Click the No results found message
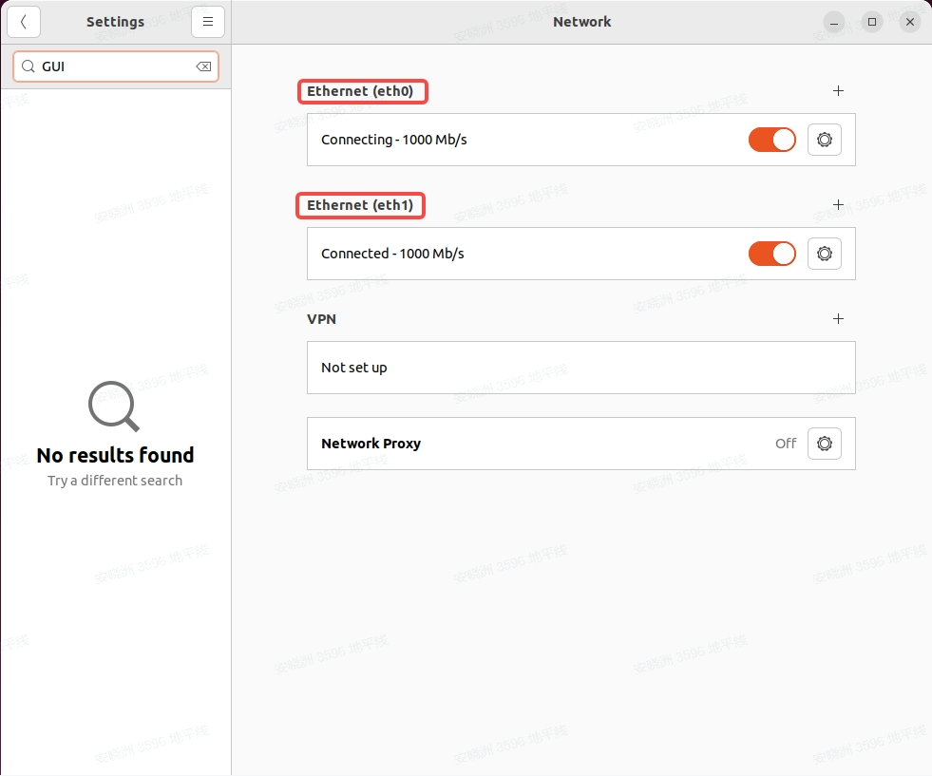The height and width of the screenshot is (776, 932). [x=115, y=455]
